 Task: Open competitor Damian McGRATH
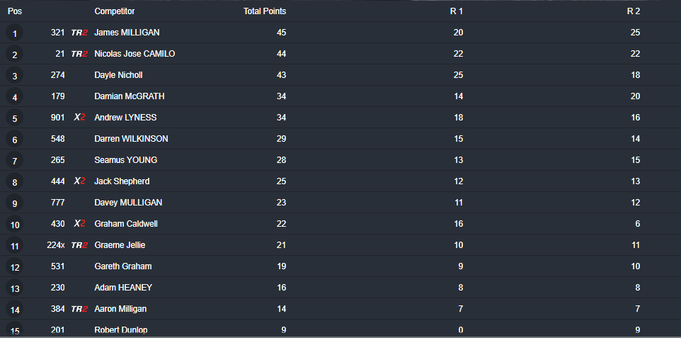pos(130,96)
